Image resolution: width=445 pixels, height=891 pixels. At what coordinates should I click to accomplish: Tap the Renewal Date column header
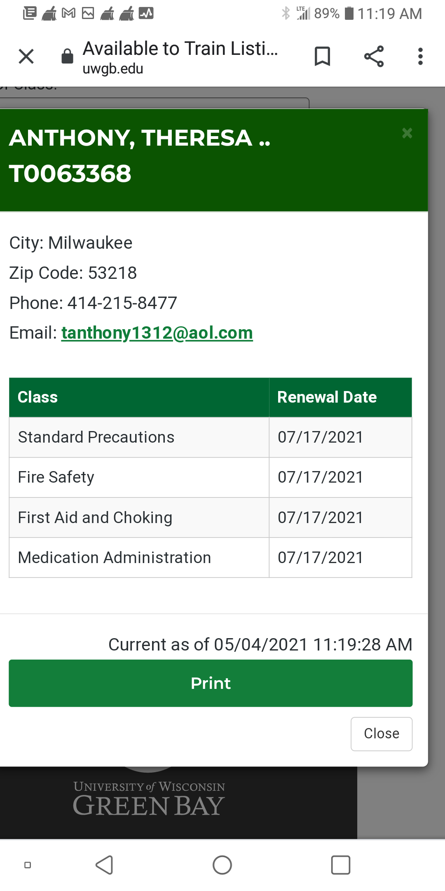[327, 397]
